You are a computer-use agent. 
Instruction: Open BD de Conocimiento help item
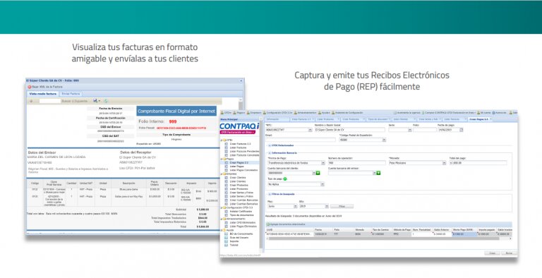point(241,234)
